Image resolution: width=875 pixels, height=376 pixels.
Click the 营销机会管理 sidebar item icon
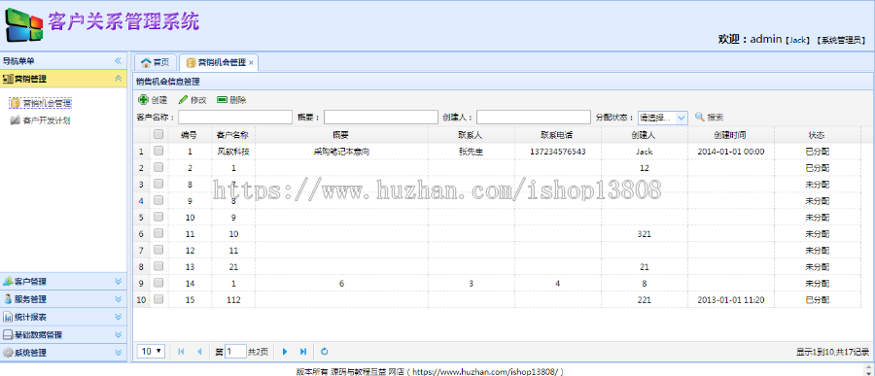[16, 103]
